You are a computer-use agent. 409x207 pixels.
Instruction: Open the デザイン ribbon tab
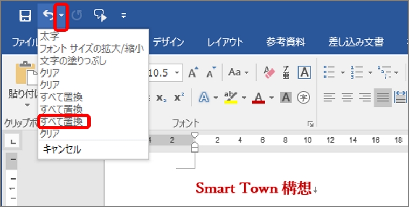169,42
